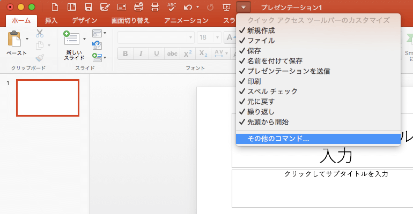Click the Undo arrow icon
413x214 pixels.
coord(188,7)
